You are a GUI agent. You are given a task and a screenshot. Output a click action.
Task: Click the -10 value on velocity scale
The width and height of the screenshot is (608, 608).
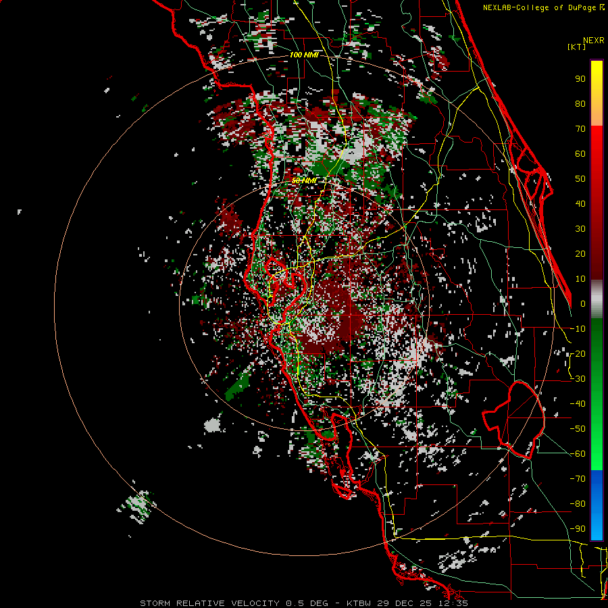[x=578, y=329]
